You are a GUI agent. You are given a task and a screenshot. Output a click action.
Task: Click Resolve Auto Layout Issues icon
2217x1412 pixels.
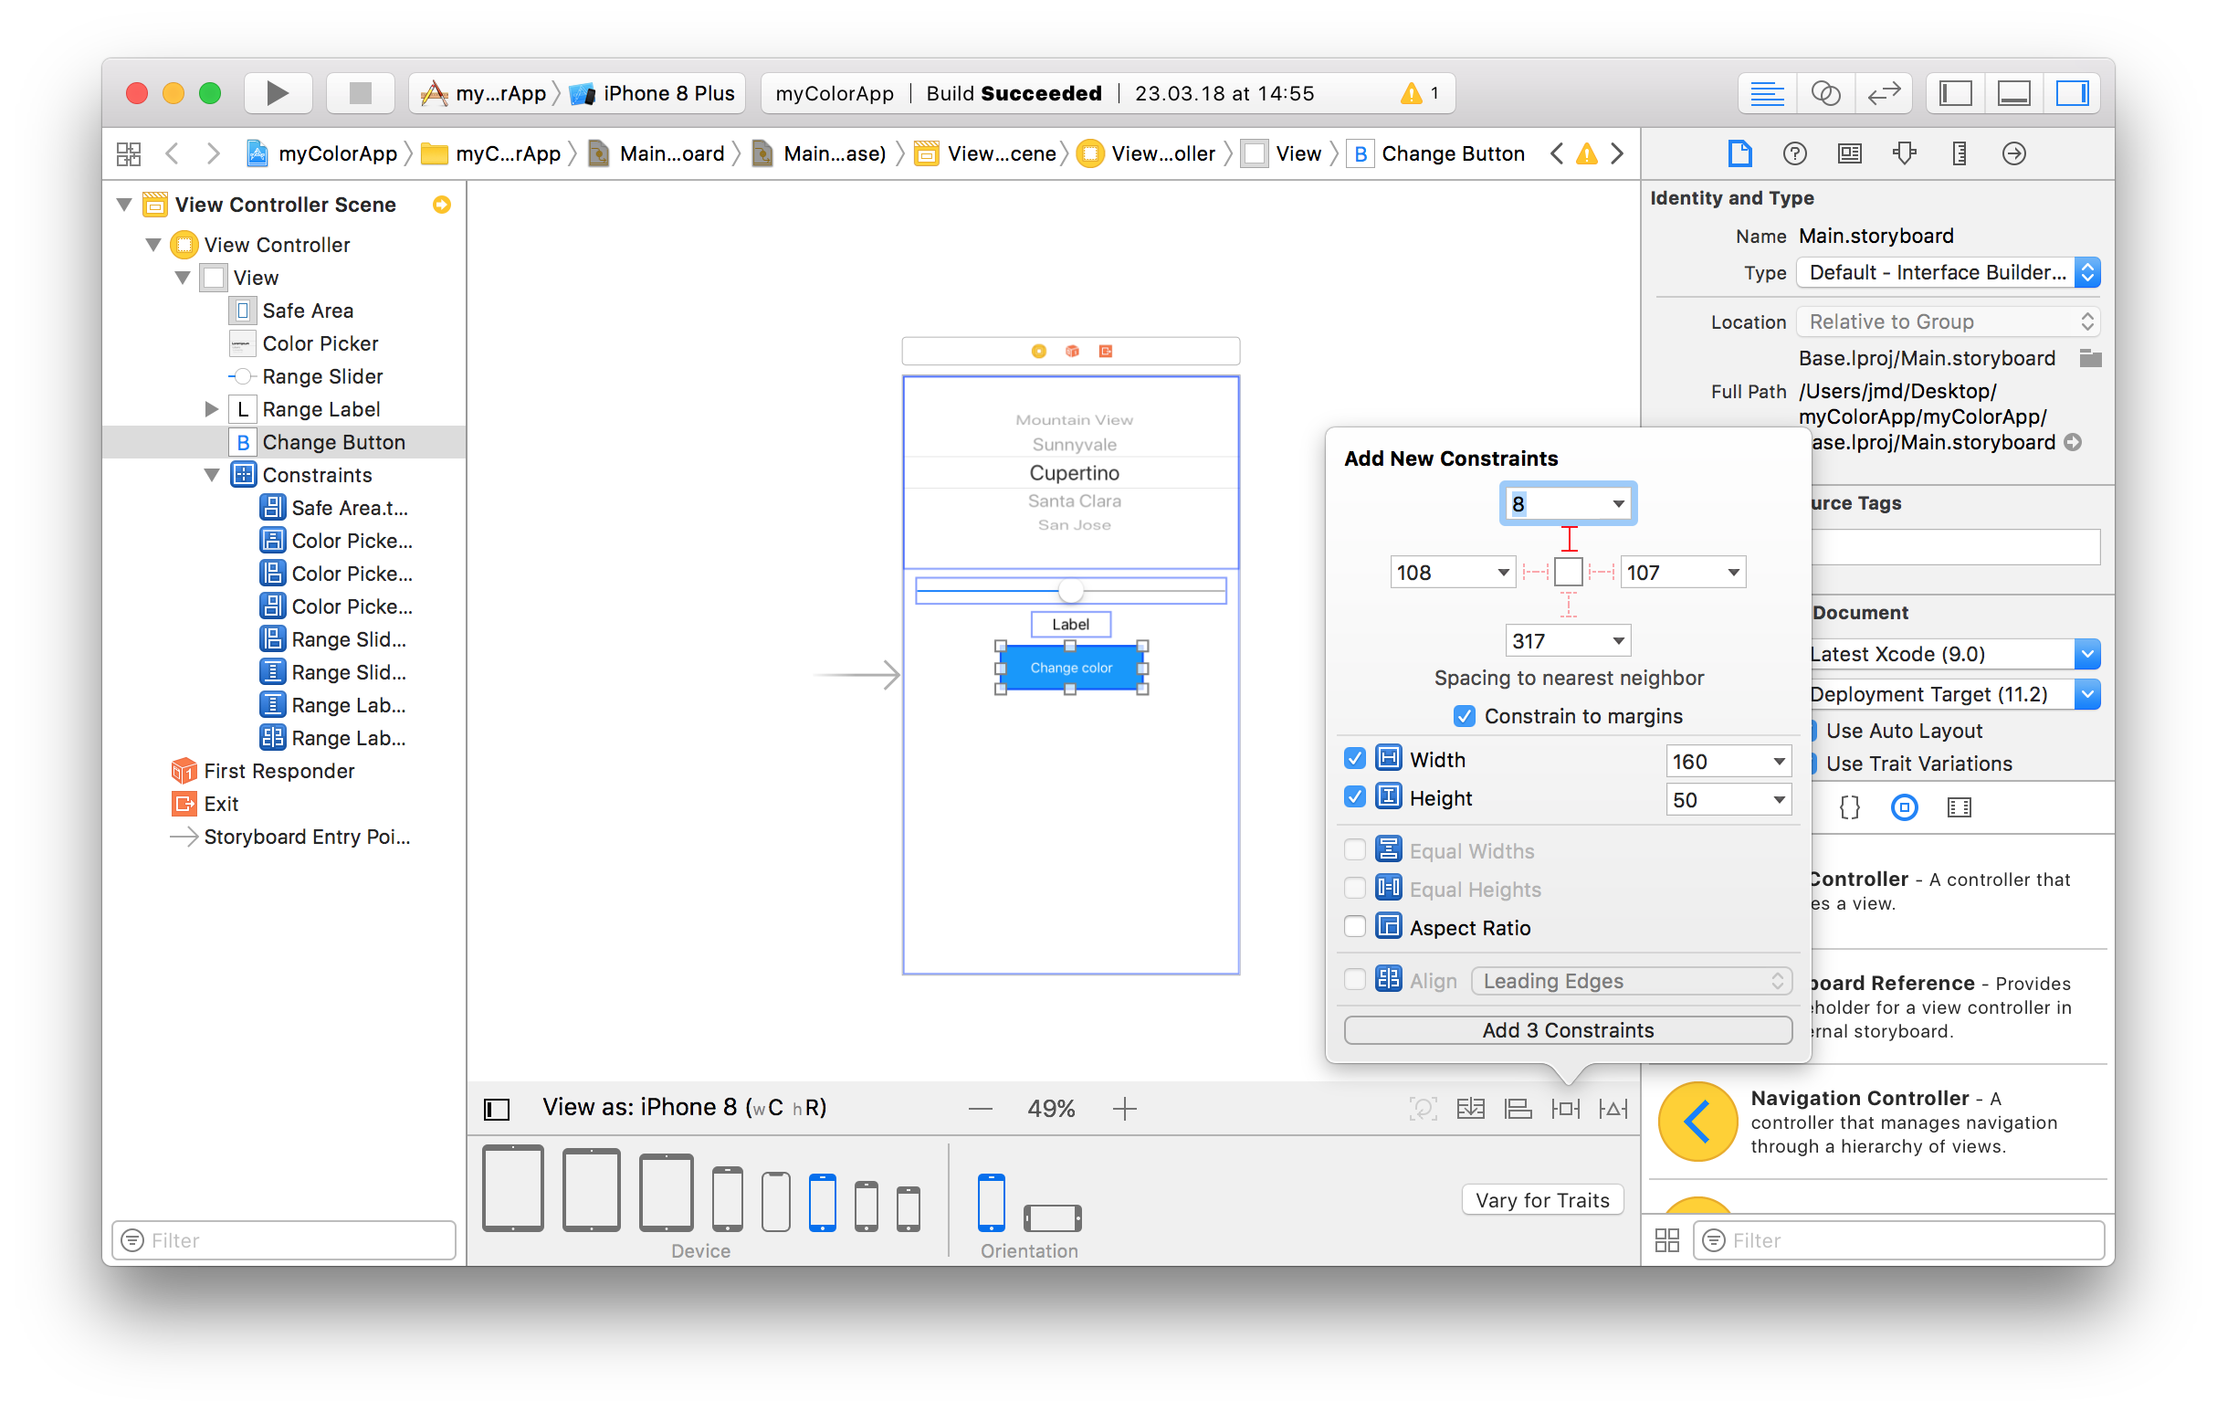(1613, 1108)
